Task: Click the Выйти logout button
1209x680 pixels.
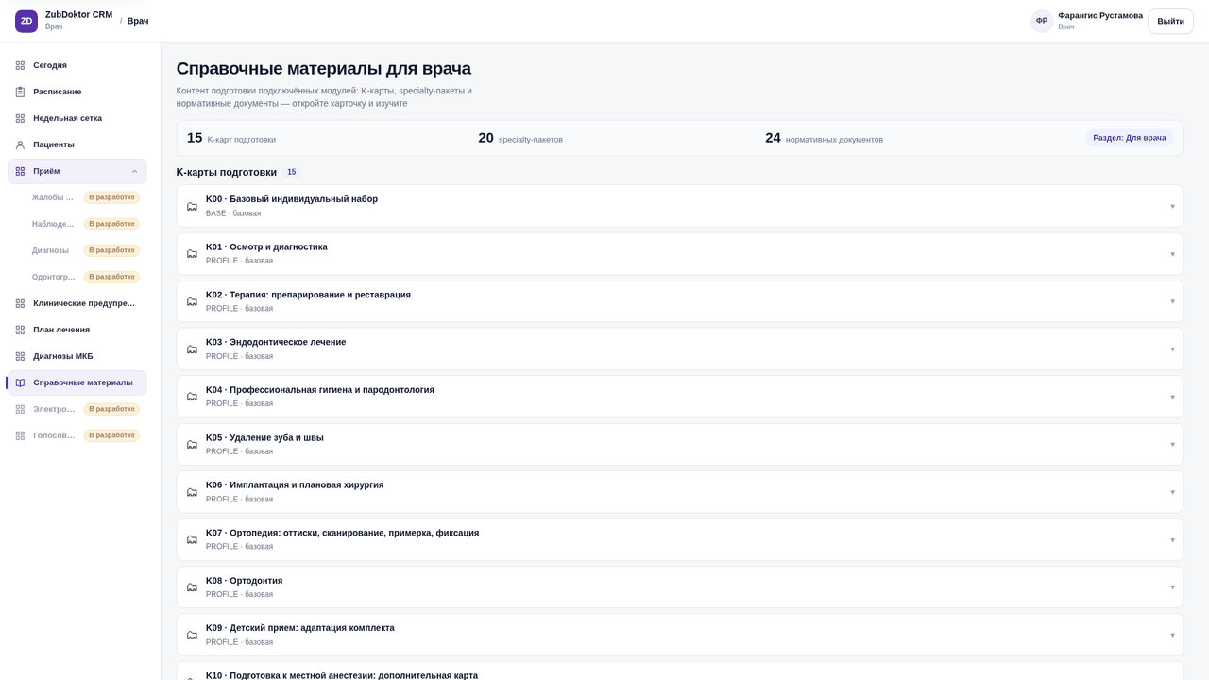Action: click(x=1170, y=21)
